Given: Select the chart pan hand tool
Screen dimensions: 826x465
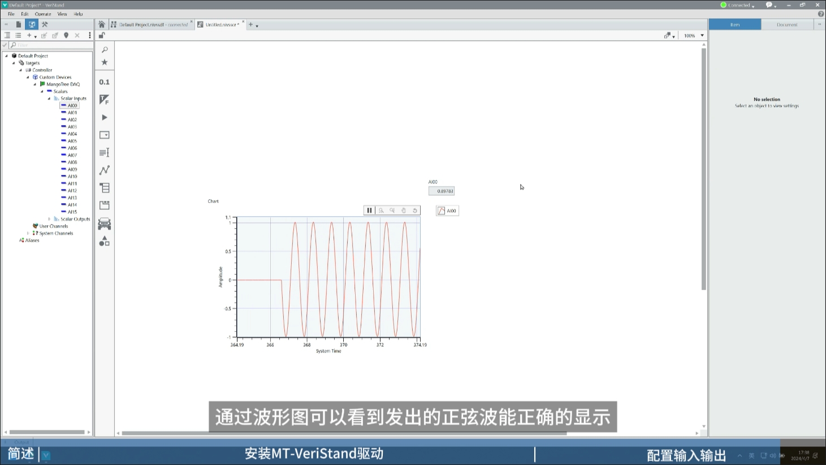Looking at the screenshot, I should 404,210.
